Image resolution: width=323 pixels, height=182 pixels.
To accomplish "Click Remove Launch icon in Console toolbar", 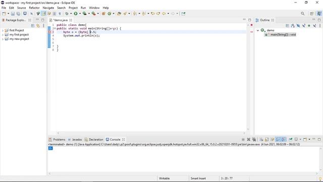I will coord(249,140).
